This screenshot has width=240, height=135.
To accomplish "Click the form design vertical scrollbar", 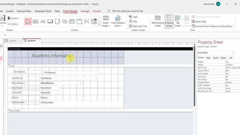I will (x=194, y=76).
